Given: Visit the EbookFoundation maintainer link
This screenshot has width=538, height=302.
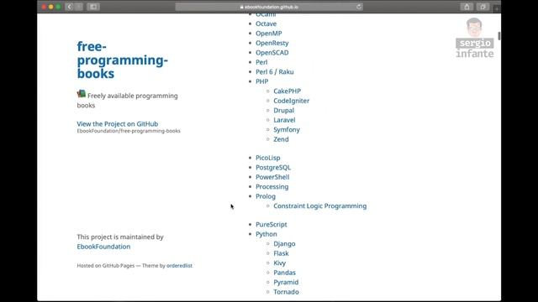Looking at the screenshot, I should 103,247.
